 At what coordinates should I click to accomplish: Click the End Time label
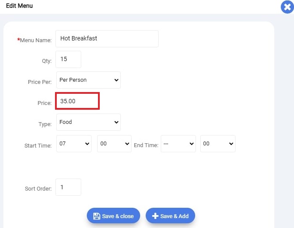point(146,145)
